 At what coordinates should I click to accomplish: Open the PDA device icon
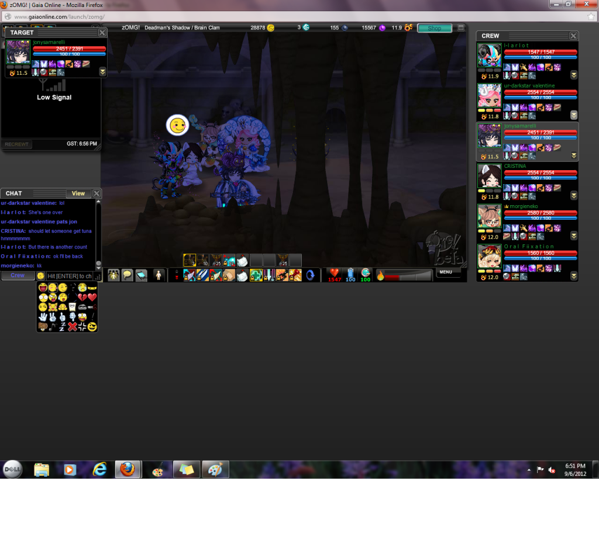click(x=142, y=275)
